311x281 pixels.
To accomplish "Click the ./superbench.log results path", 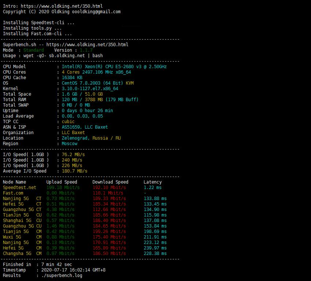I will [x=62, y=276].
